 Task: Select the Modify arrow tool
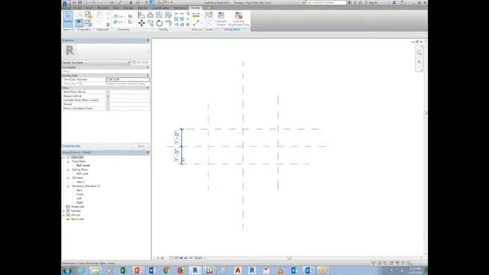[68, 18]
